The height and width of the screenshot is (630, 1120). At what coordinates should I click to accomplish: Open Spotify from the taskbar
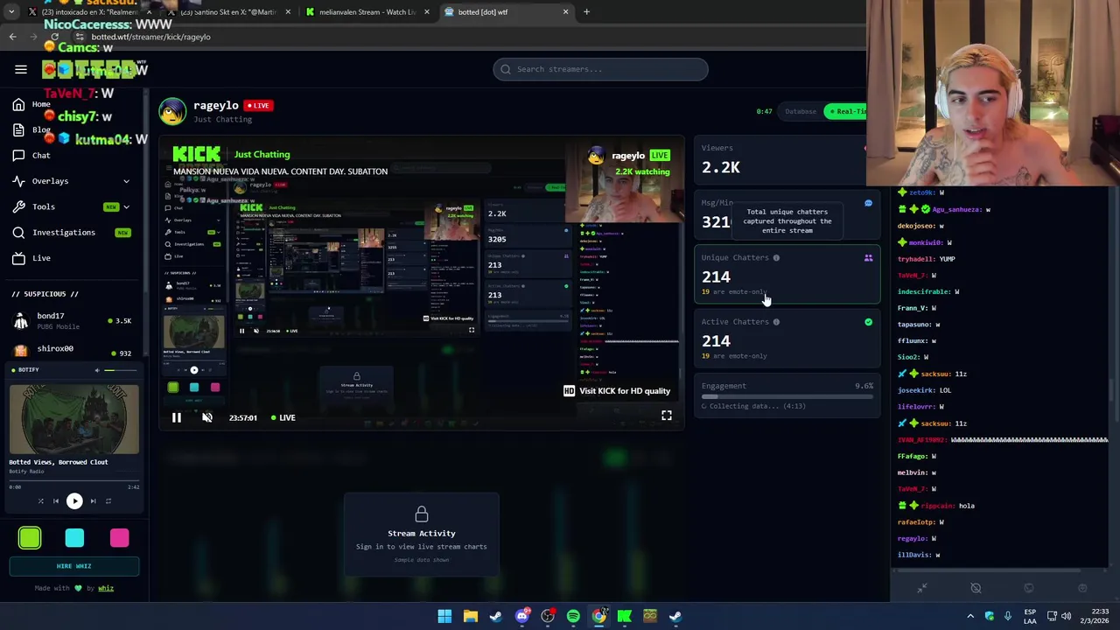click(573, 616)
